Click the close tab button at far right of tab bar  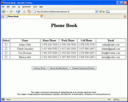tap(125, 17)
